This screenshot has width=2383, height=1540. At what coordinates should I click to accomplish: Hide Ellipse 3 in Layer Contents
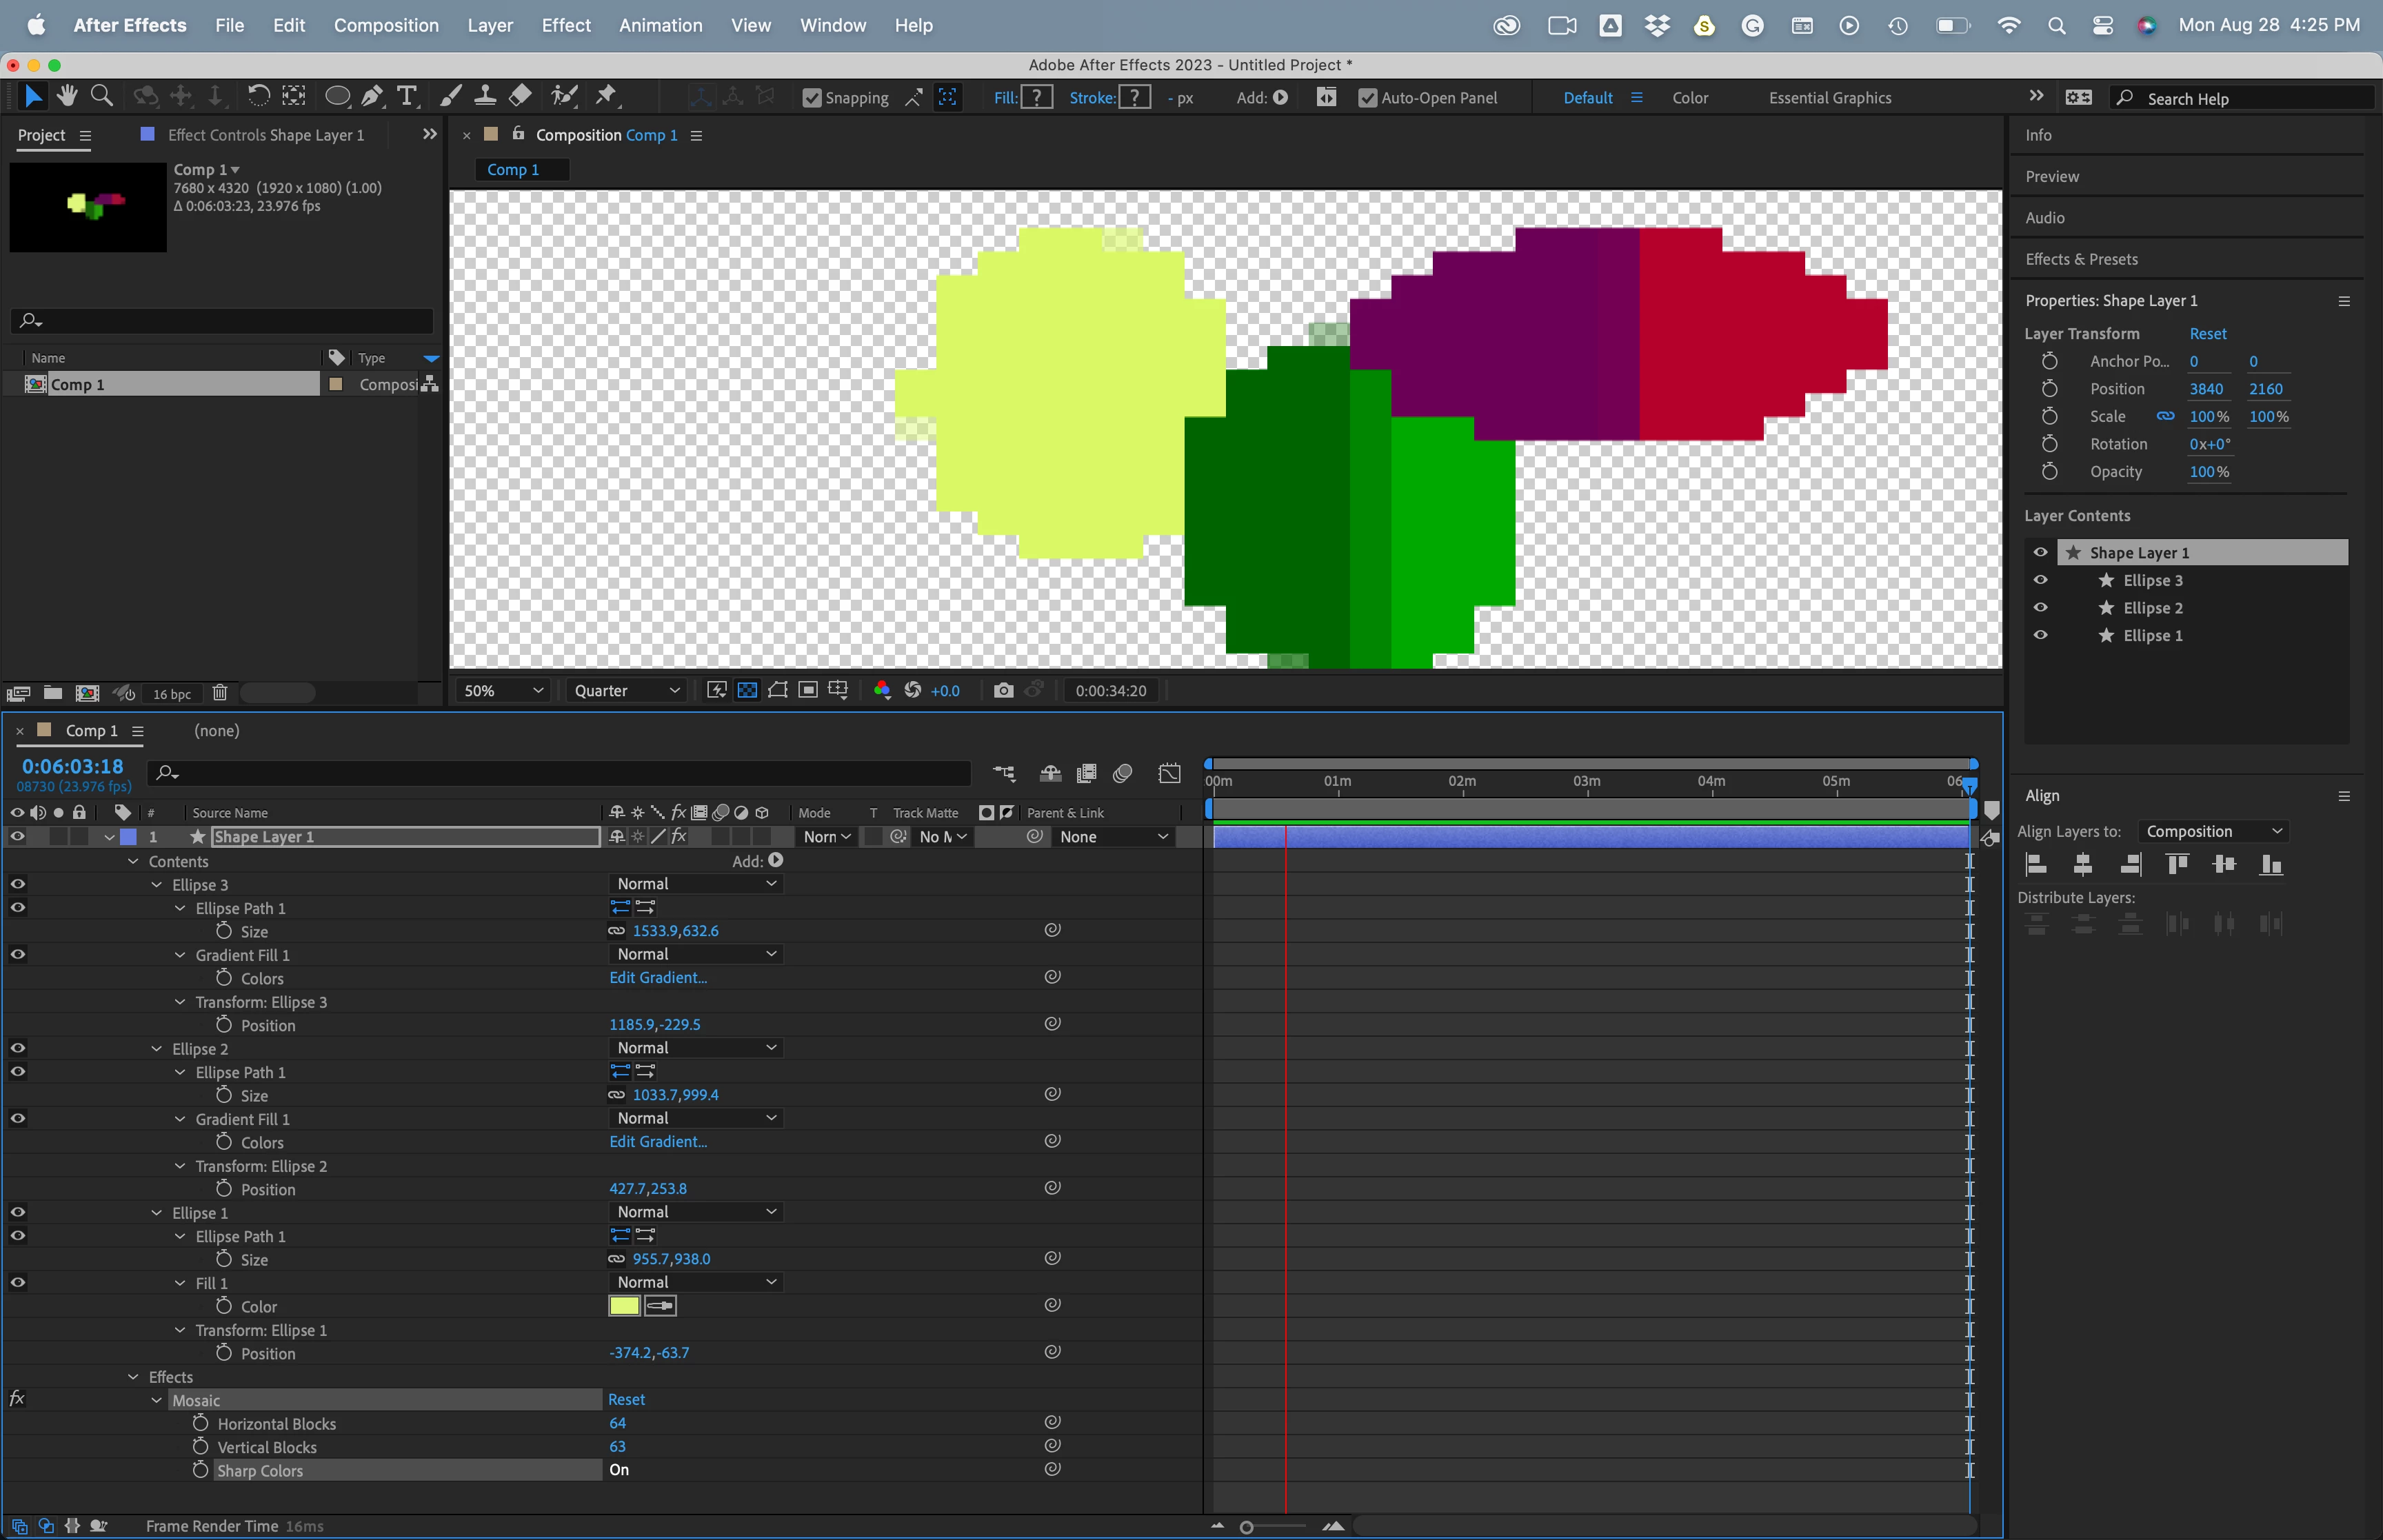click(2041, 580)
